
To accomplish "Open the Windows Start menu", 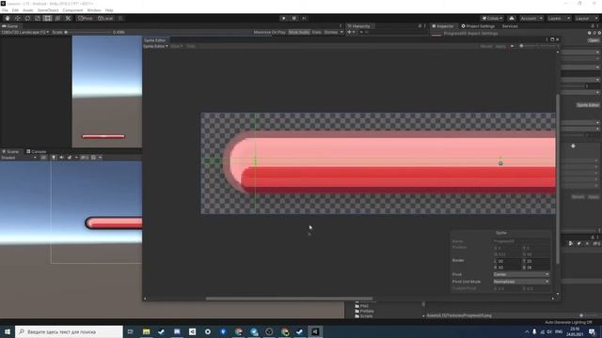I will [8, 331].
